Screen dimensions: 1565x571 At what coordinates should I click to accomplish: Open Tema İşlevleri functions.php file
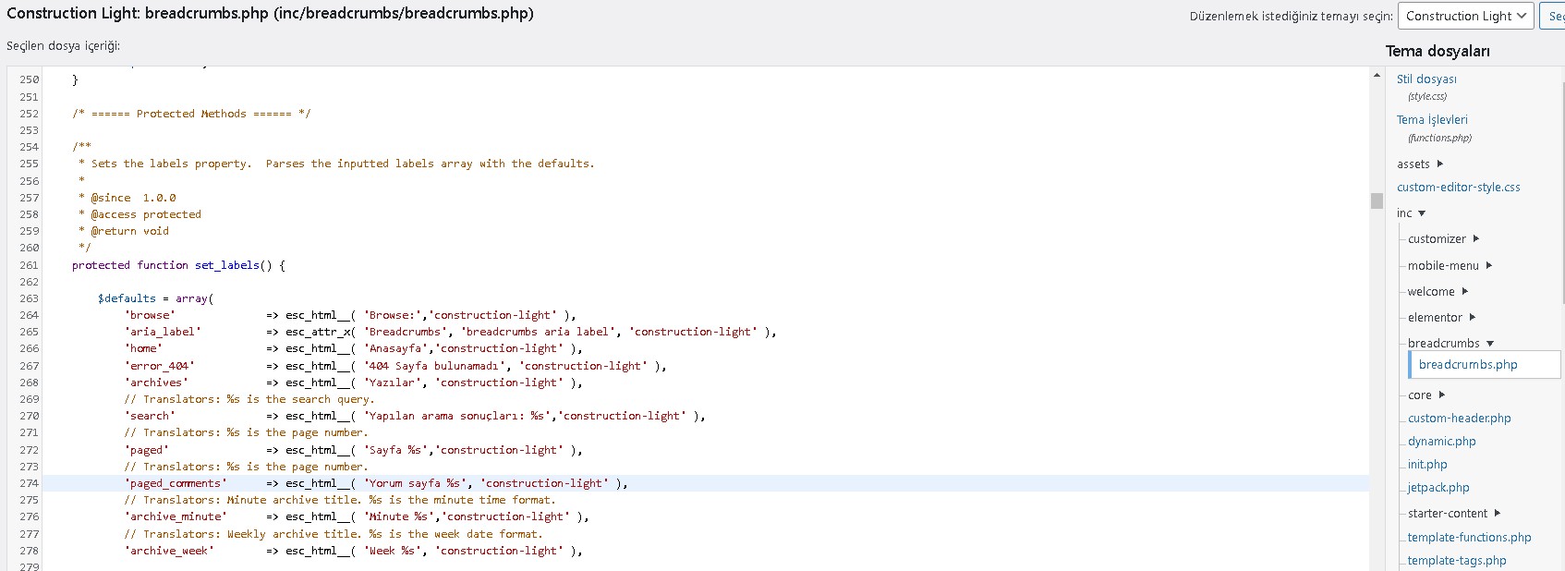tap(1432, 120)
